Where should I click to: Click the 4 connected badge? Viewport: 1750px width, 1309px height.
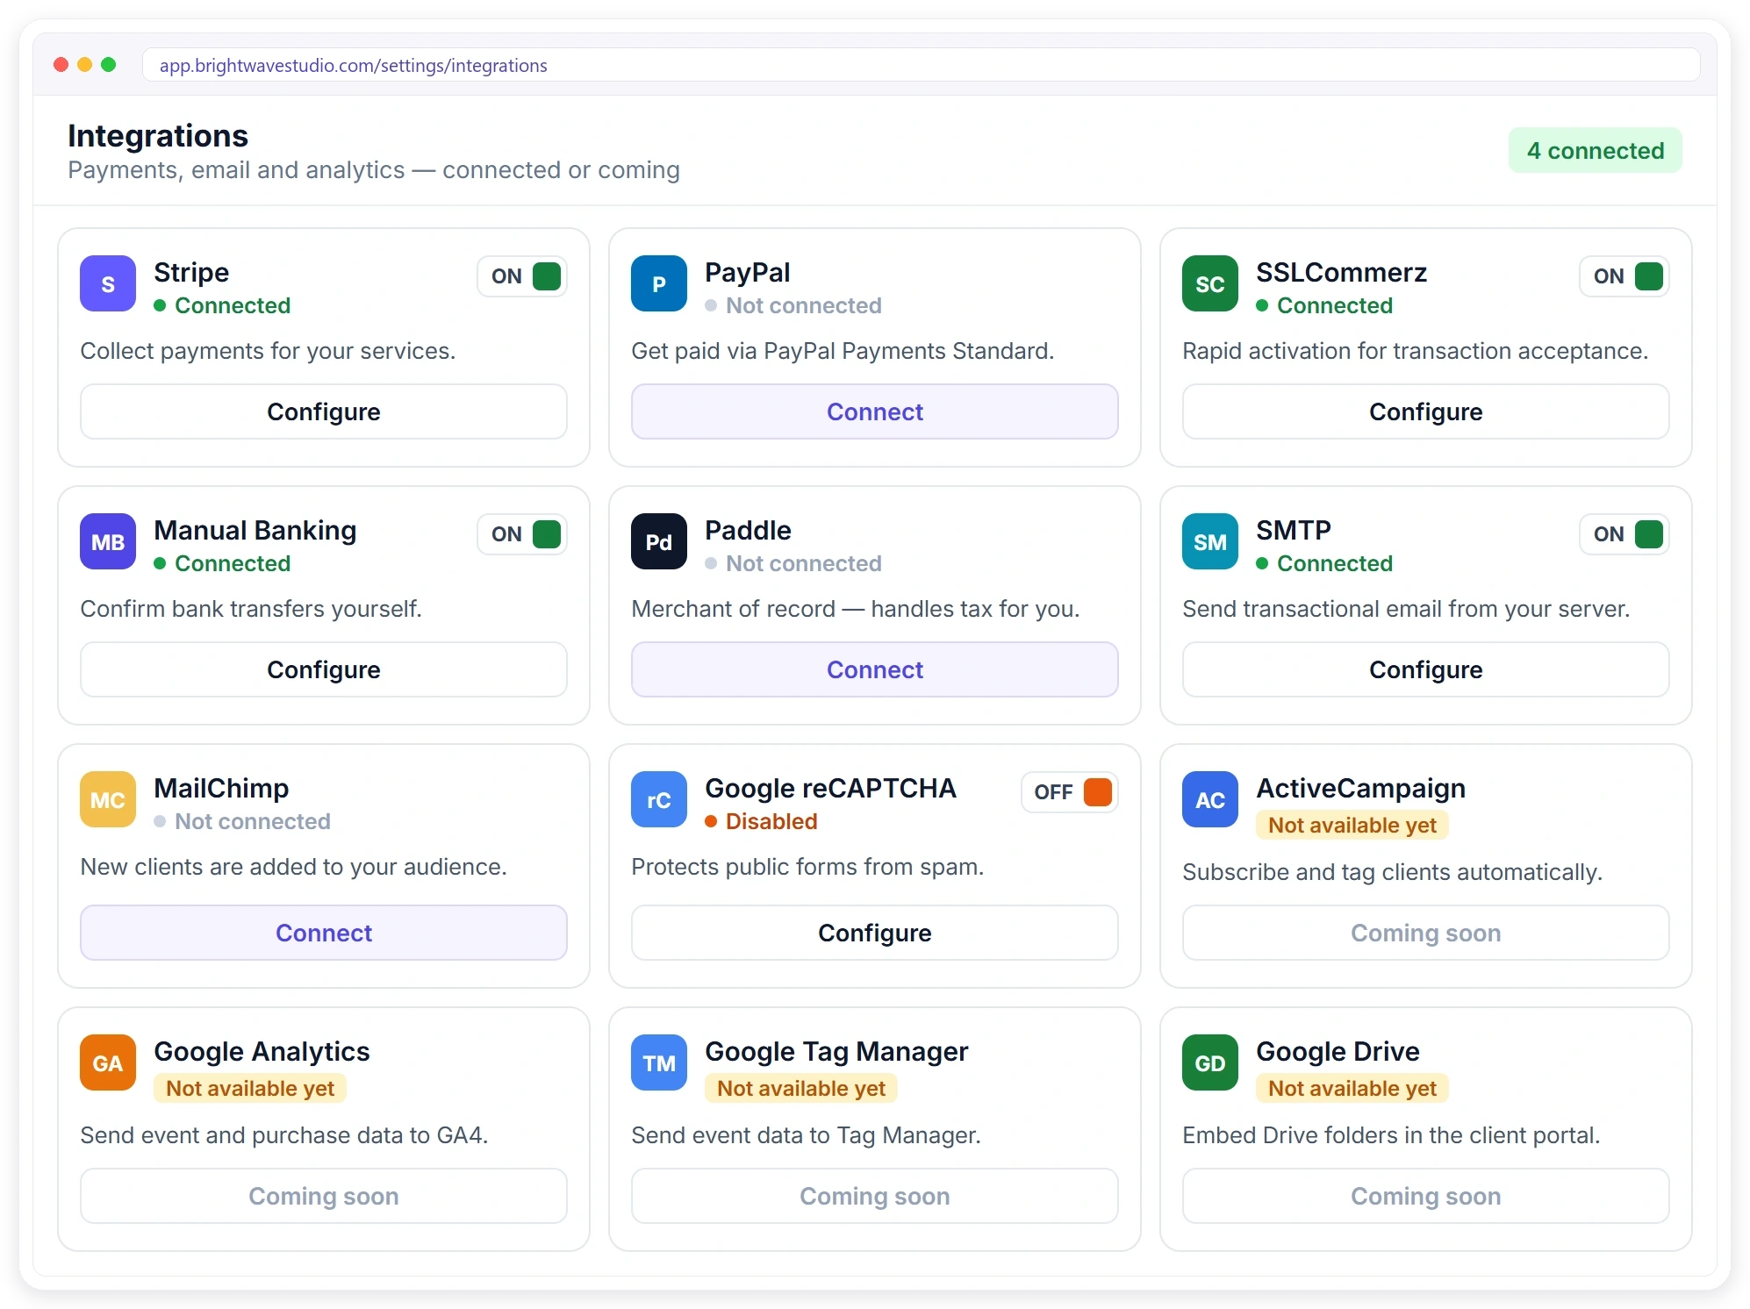[1596, 150]
